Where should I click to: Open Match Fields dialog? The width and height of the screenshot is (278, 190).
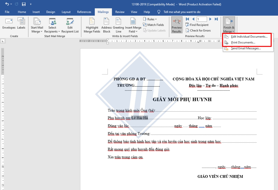(153, 25)
